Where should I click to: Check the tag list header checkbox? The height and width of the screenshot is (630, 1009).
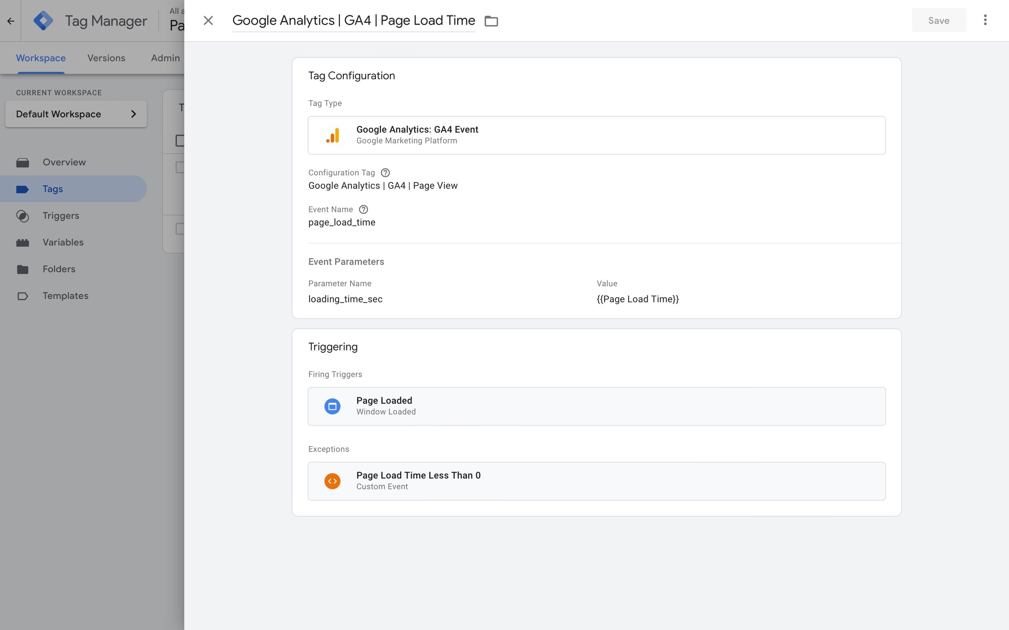180,141
